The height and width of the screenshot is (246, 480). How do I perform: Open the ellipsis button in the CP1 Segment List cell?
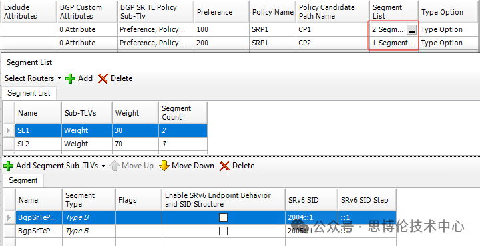coord(411,30)
